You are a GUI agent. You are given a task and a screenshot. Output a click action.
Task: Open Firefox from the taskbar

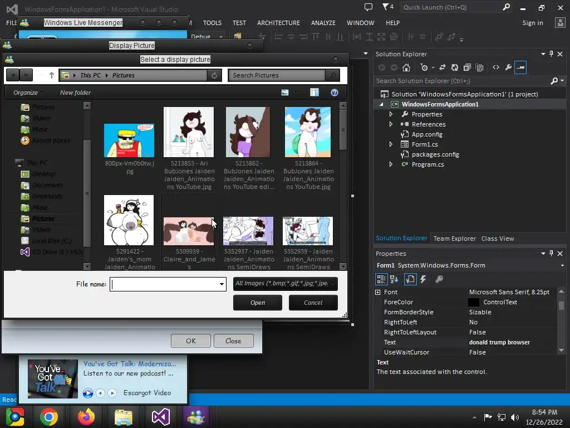coord(86,417)
